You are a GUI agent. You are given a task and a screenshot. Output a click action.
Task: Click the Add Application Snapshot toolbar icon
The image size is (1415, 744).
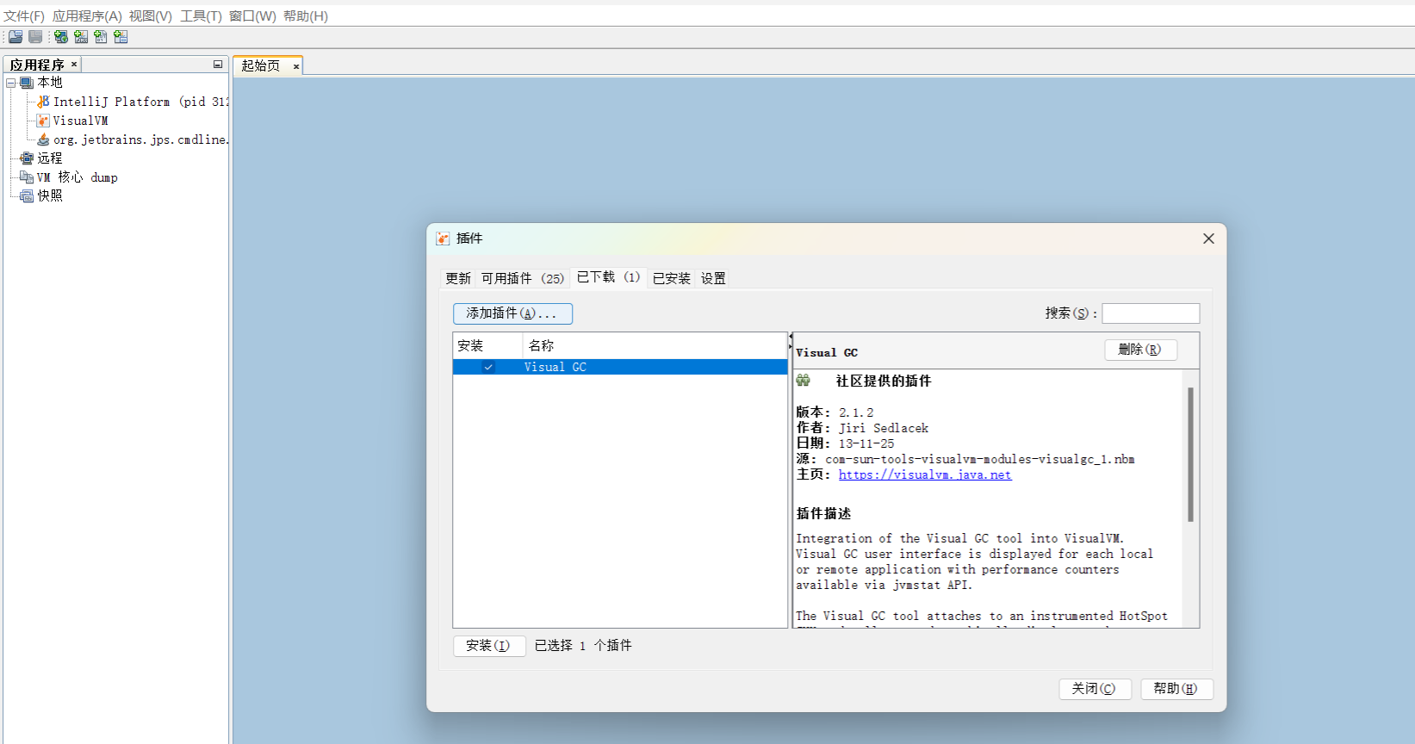click(x=121, y=37)
